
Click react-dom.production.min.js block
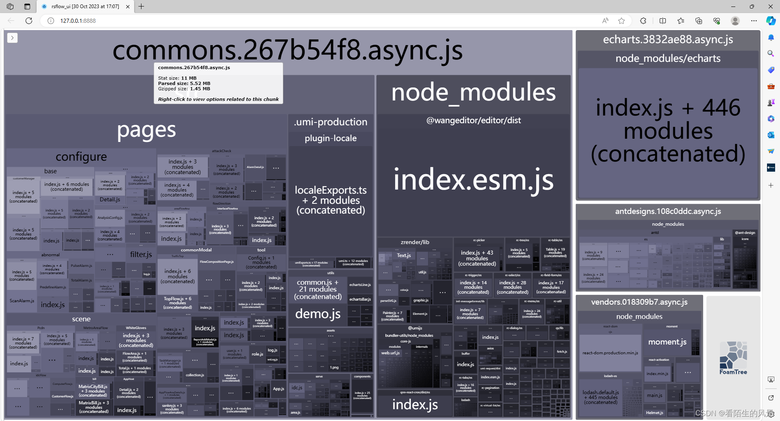click(x=610, y=353)
